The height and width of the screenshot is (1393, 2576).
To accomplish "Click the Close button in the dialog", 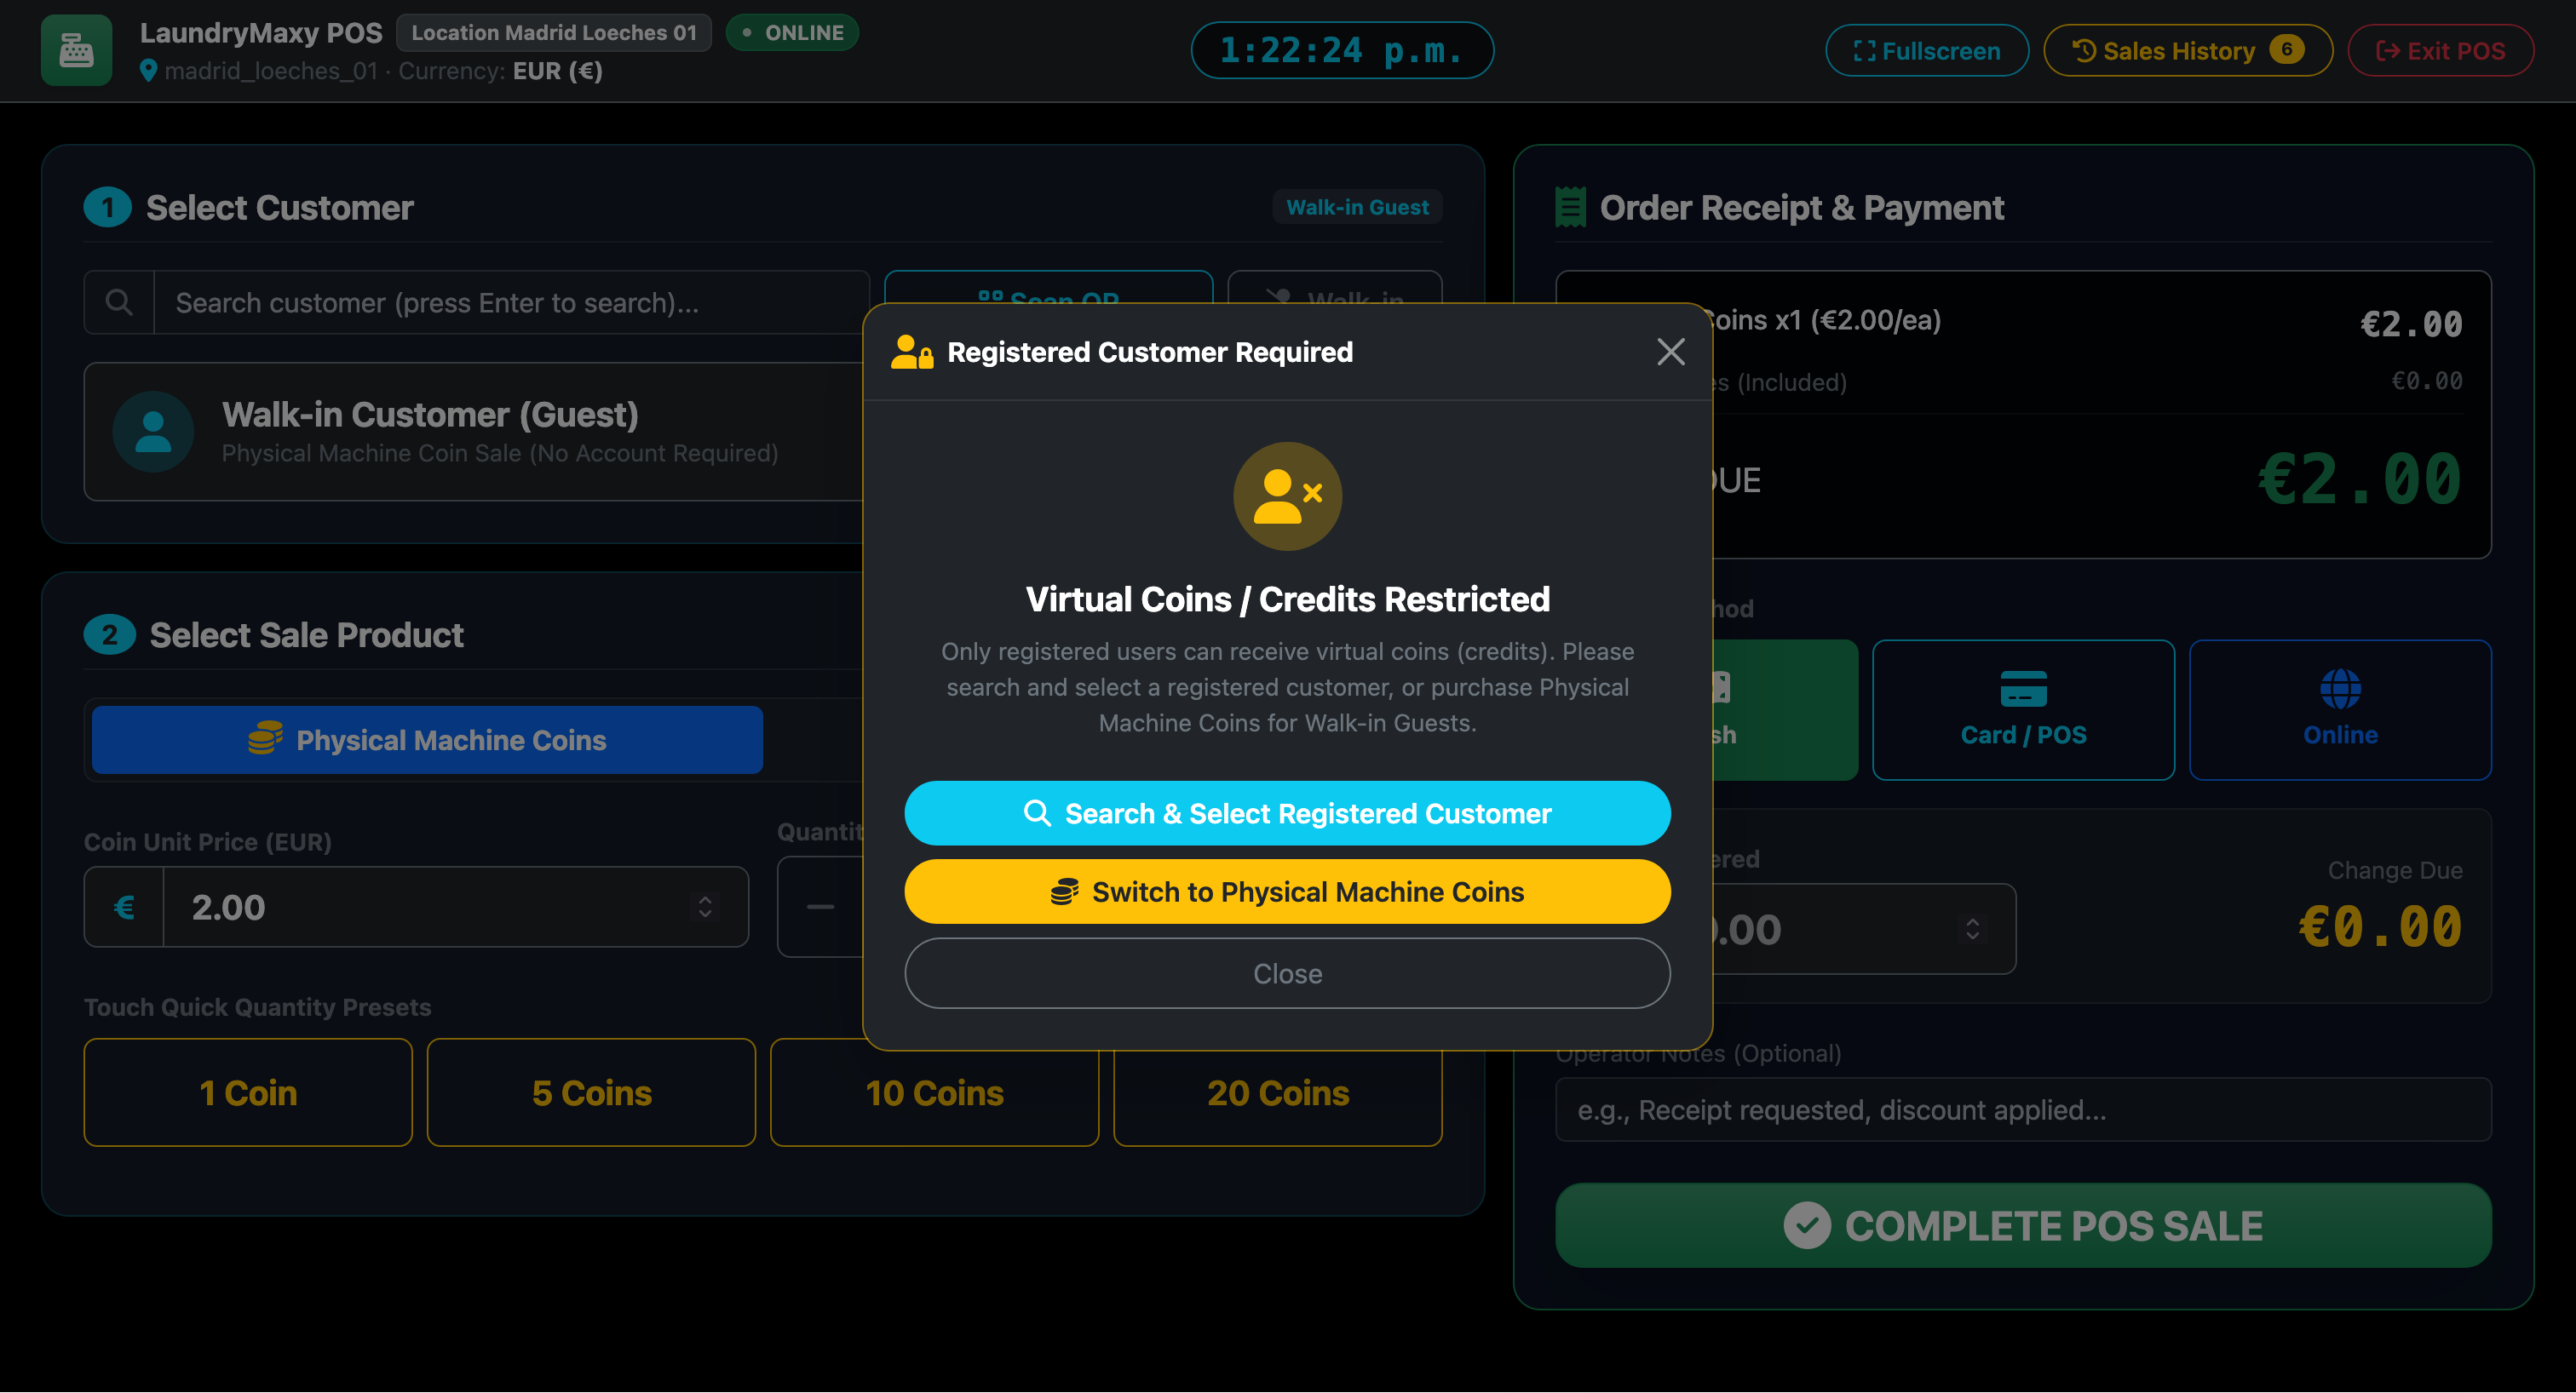I will pos(1287,973).
